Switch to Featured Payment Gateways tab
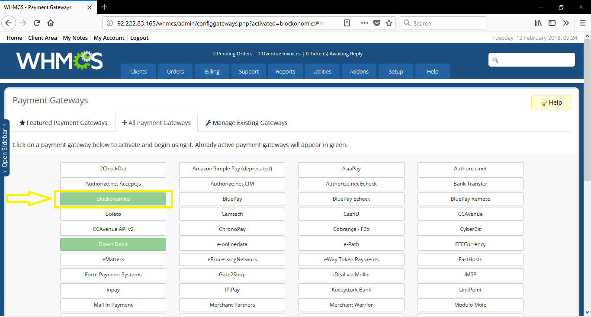 [x=63, y=123]
